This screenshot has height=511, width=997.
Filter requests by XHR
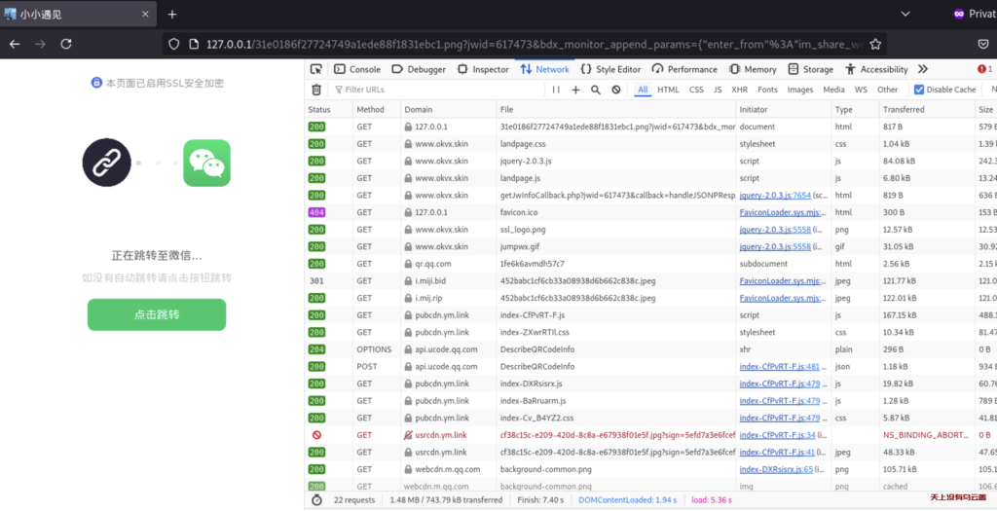tap(740, 90)
